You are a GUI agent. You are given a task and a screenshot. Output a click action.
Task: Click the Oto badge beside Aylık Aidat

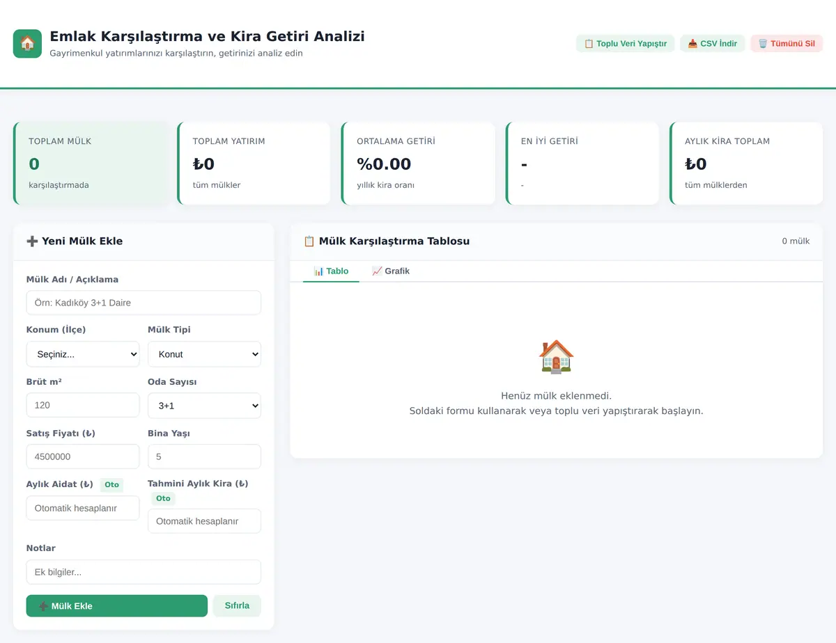pyautogui.click(x=111, y=484)
